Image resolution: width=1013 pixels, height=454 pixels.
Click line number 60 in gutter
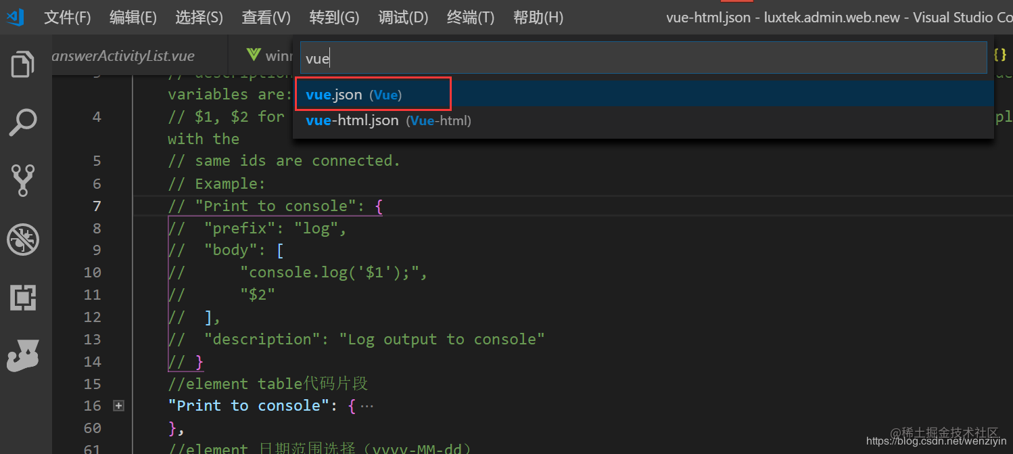(x=92, y=428)
